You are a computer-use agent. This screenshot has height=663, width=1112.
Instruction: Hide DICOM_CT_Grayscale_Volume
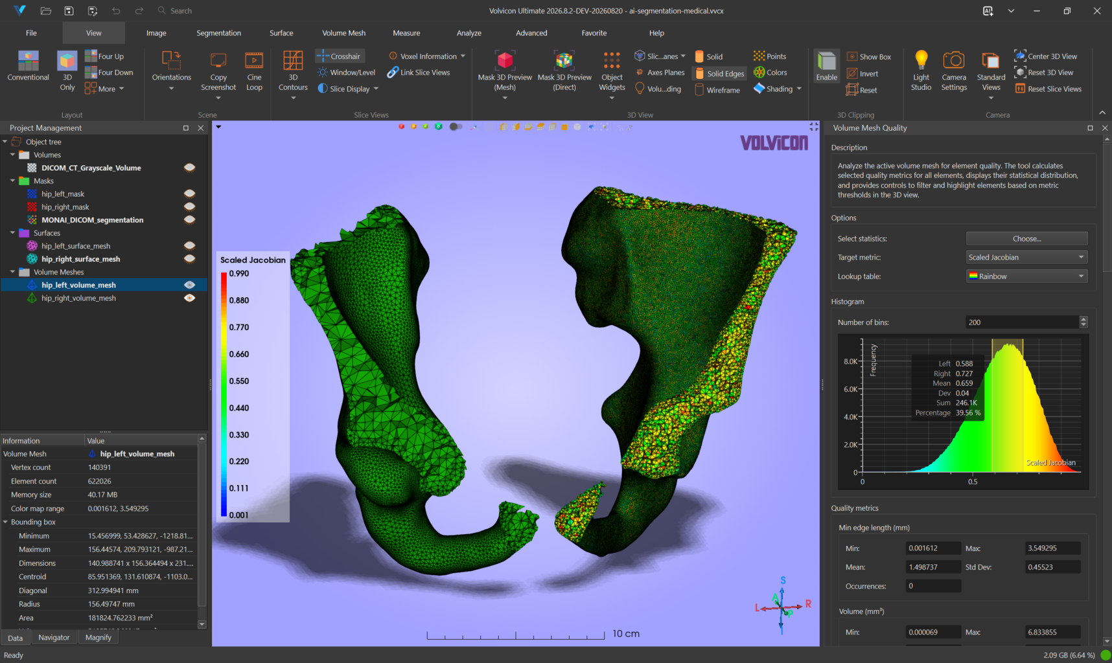click(x=189, y=168)
